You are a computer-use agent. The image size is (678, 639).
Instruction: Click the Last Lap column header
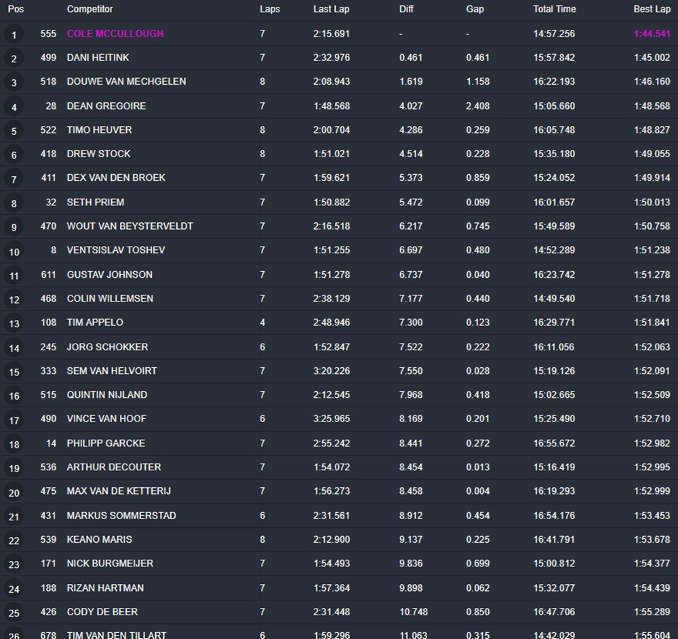tap(332, 9)
